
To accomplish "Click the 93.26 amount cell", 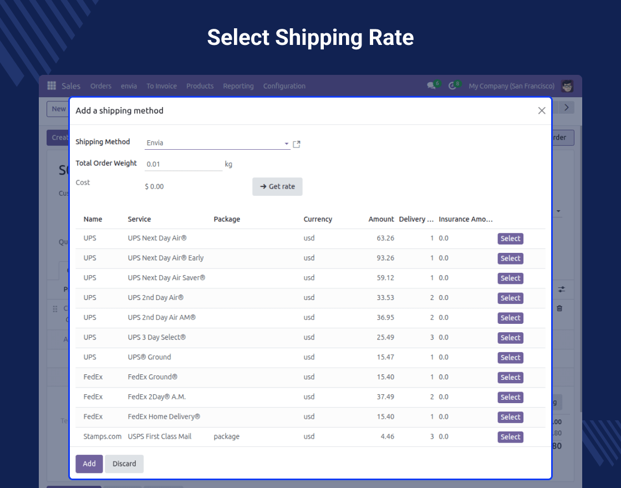I will 385,258.
